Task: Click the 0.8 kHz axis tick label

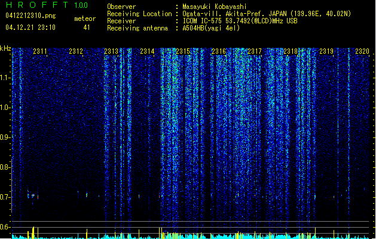Action: 5,167
